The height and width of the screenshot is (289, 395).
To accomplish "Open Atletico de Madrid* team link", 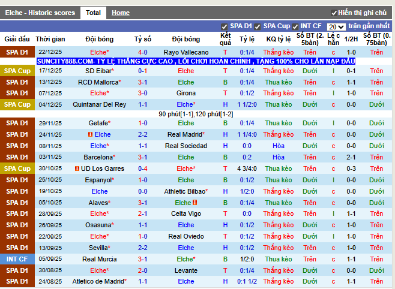I will pyautogui.click(x=100, y=281).
